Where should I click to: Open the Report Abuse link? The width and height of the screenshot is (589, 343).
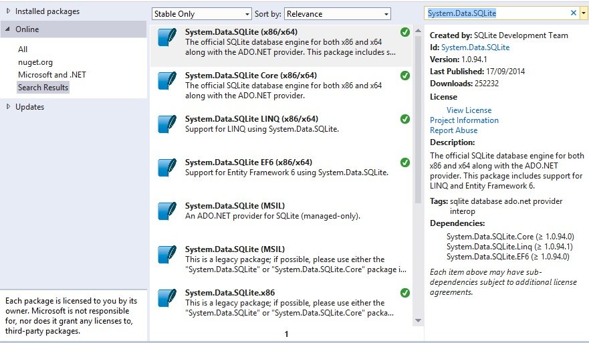(x=454, y=130)
